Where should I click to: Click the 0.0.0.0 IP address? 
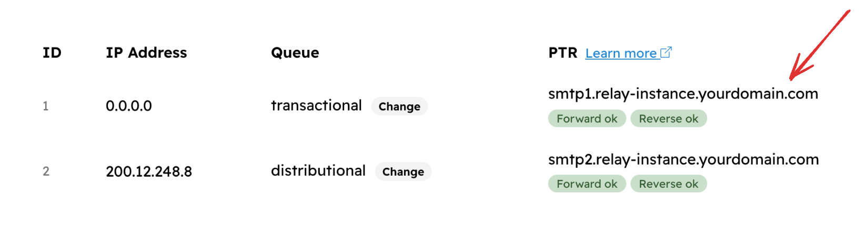(129, 106)
